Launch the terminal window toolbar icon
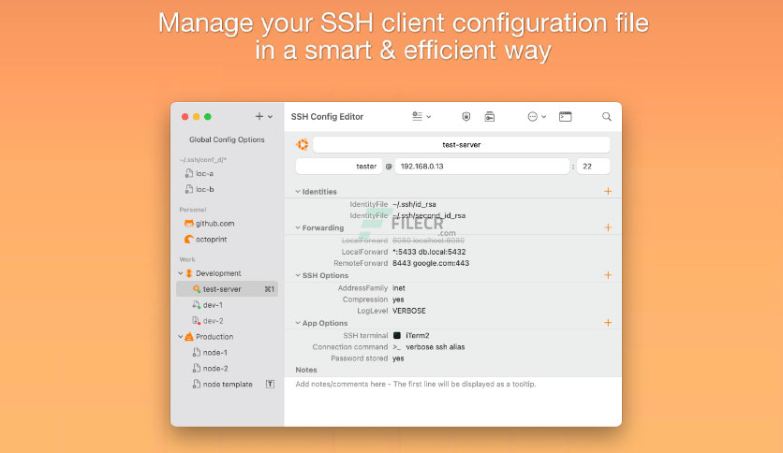The width and height of the screenshot is (783, 453). [566, 116]
